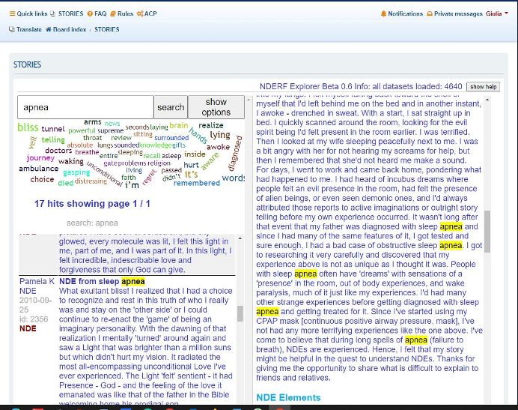The width and height of the screenshot is (518, 410).
Task: Click the show help button
Action: 483,87
